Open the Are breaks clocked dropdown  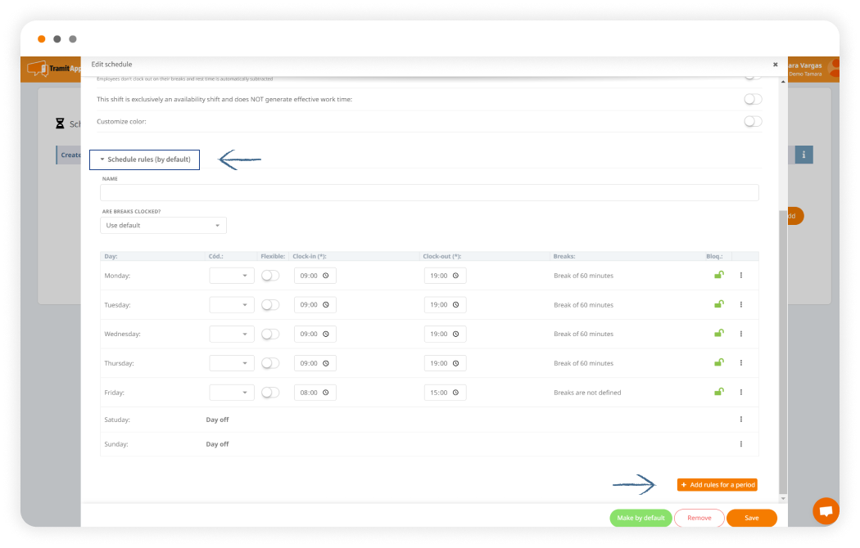click(163, 226)
